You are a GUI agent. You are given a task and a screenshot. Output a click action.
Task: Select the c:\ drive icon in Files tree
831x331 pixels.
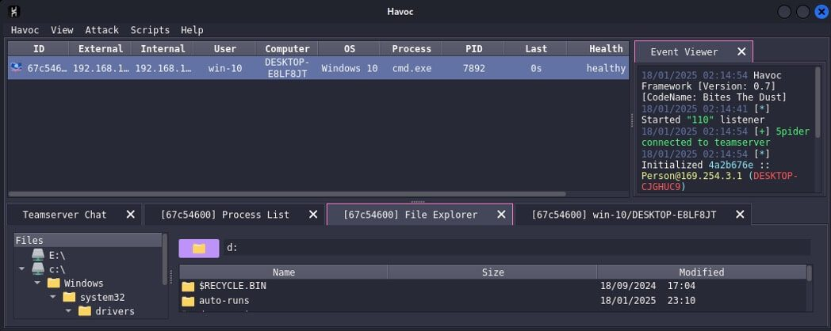(37, 269)
